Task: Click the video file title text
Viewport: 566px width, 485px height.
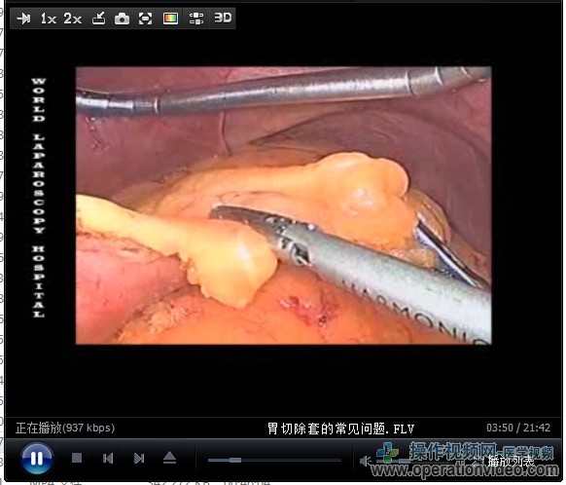Action: point(340,429)
